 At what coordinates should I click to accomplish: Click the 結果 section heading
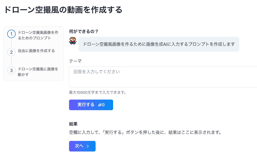73,124
